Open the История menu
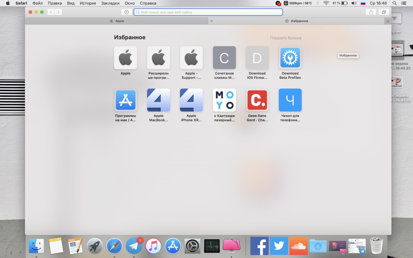The height and width of the screenshot is (258, 413). (x=88, y=3)
